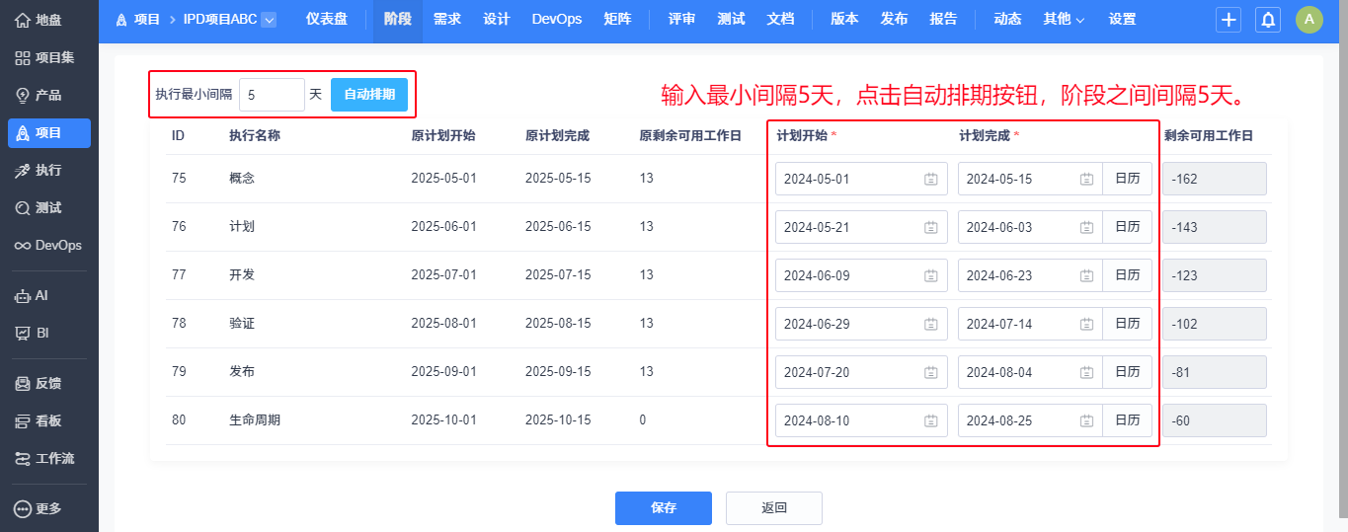Click 日历 button in 发布 row
This screenshot has height=532, width=1348.
coord(1127,372)
